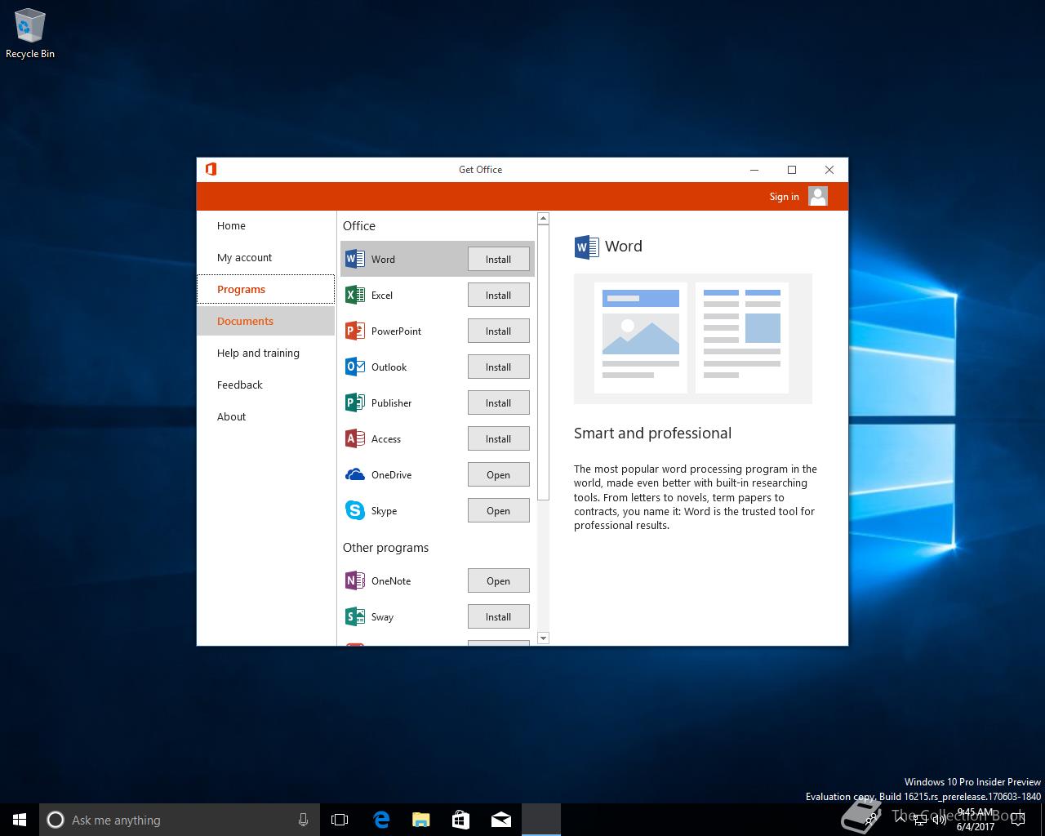Click the Publisher icon in the list

[354, 402]
